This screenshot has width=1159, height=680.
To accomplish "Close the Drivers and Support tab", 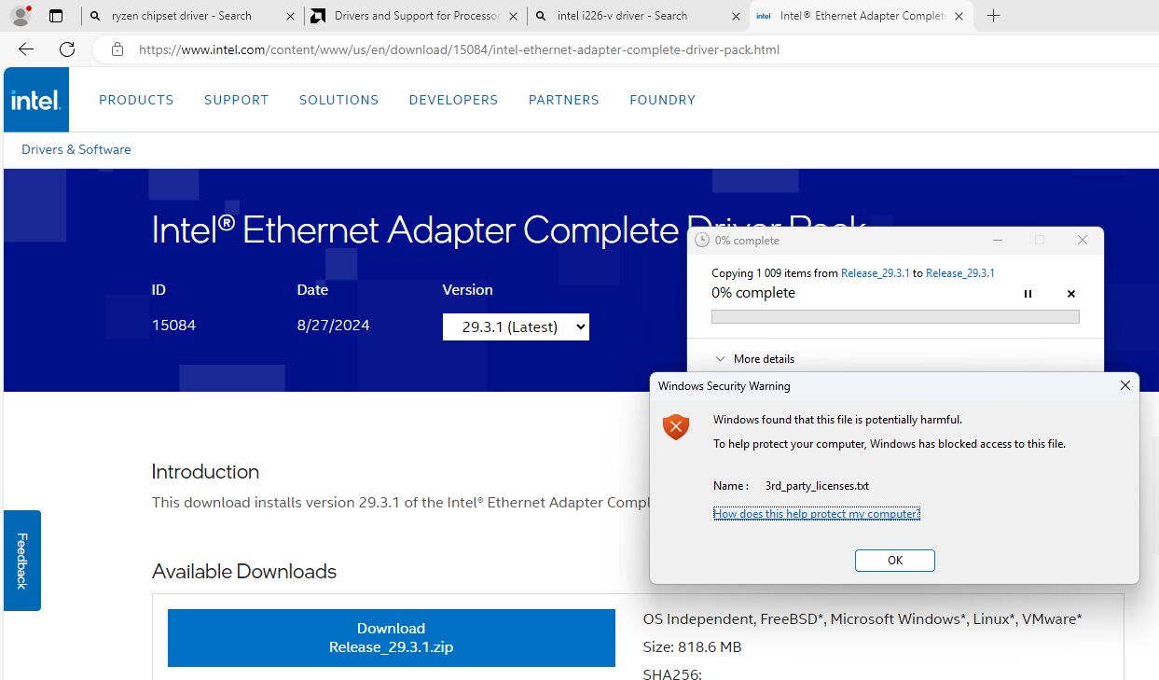I will tap(513, 16).
